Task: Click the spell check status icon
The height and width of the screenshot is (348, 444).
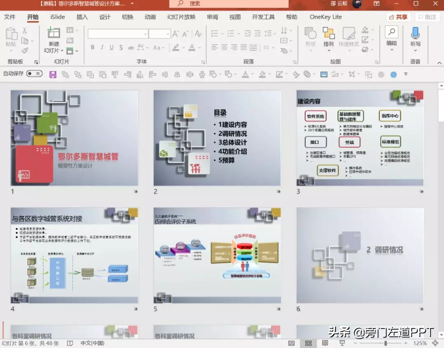Action: pos(70,343)
